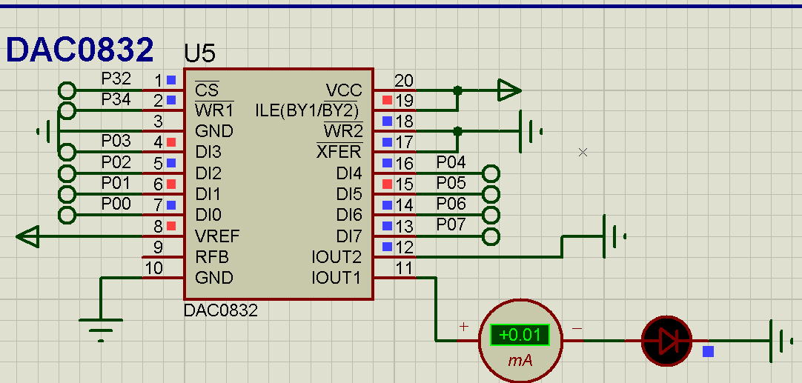Screen dimensions: 802x383
Task: Click the ammeter plus terminal sign
Action: pos(464,326)
